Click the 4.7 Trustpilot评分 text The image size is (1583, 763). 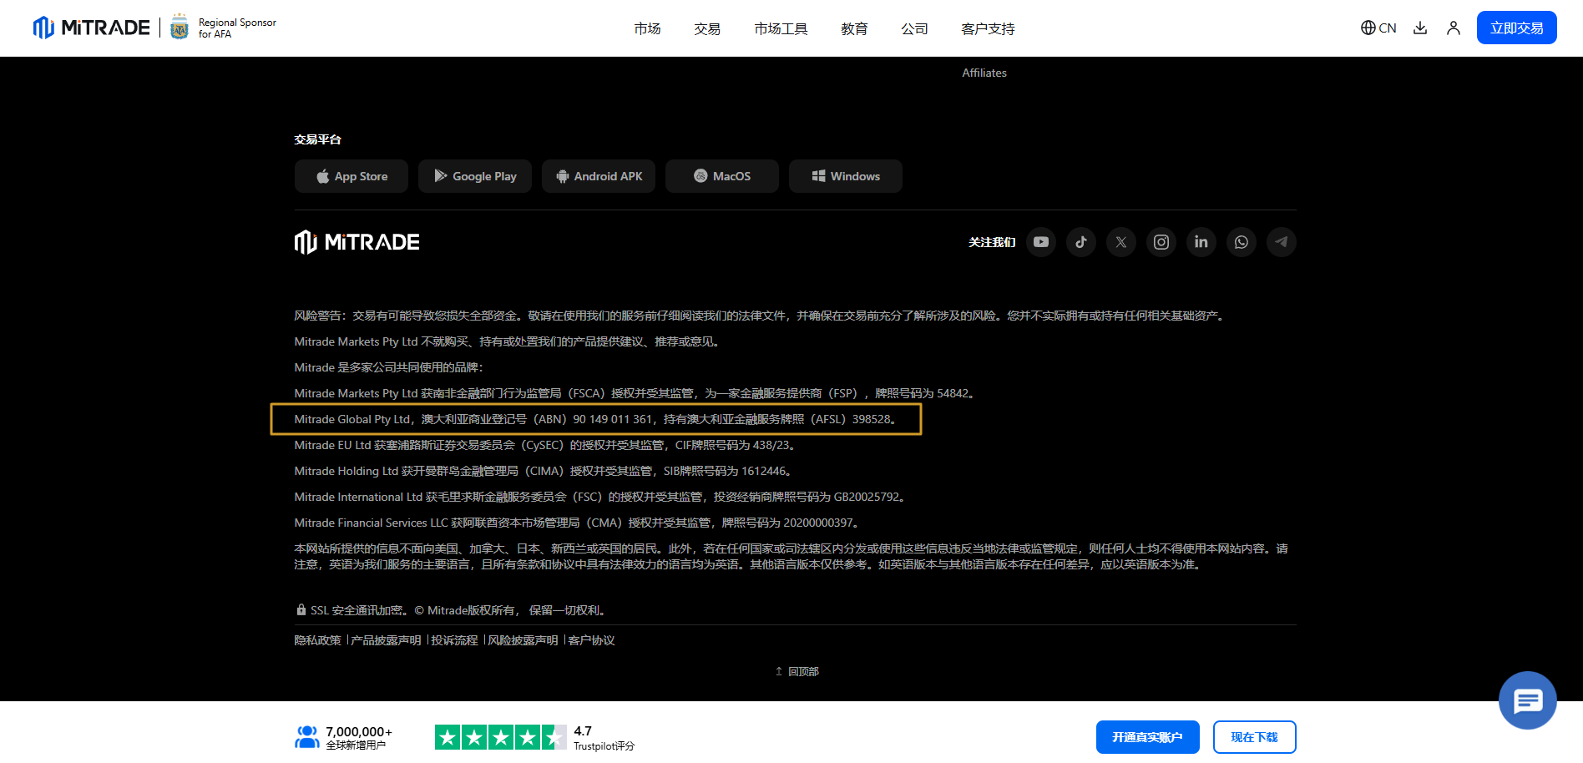tap(604, 738)
